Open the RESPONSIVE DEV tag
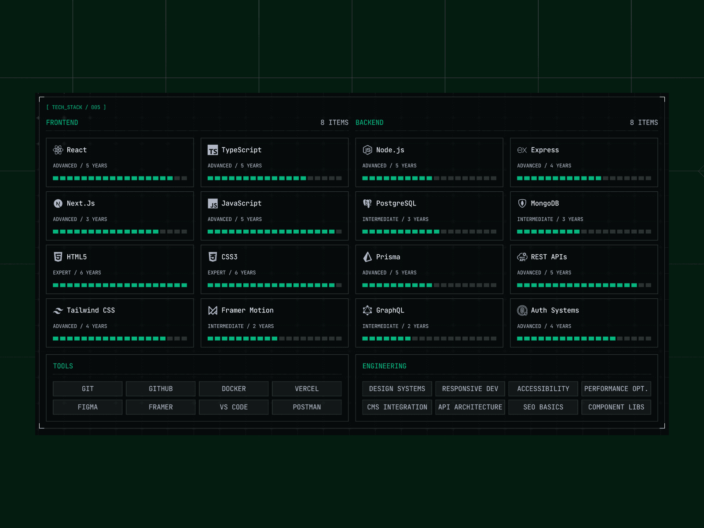 470,389
